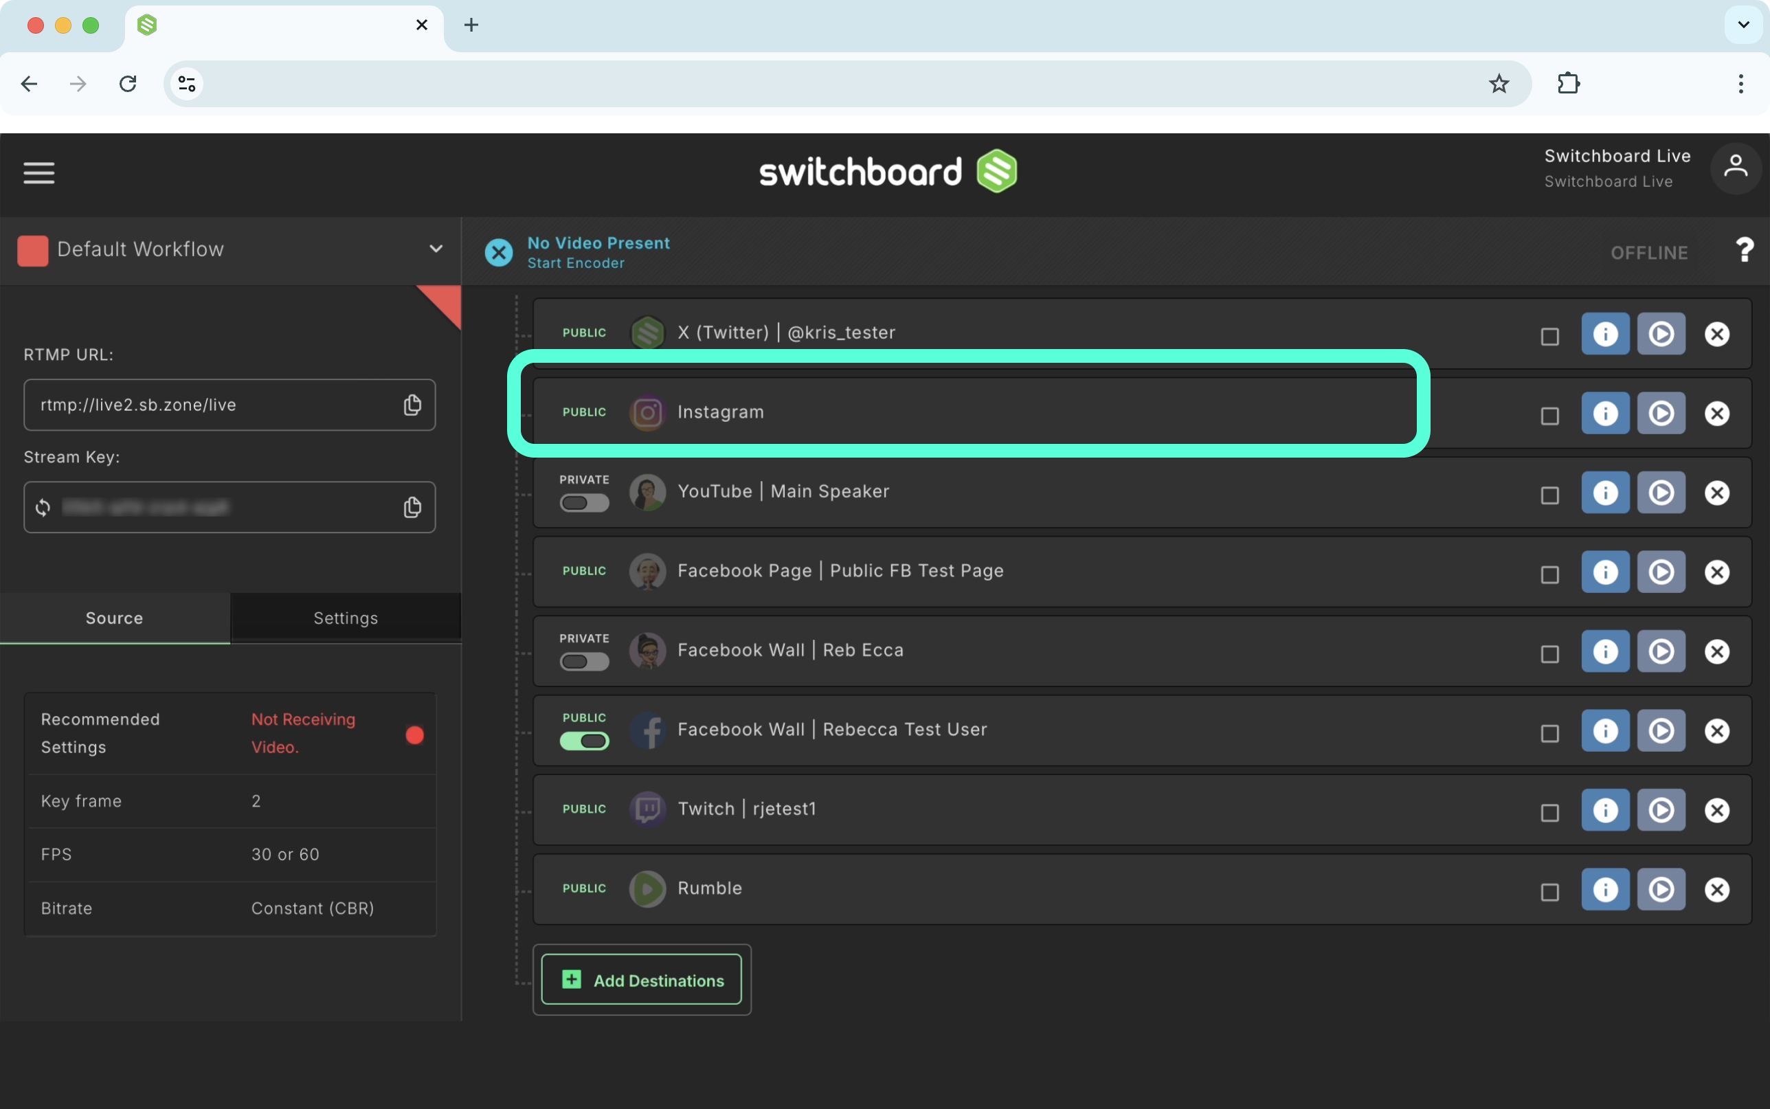This screenshot has width=1770, height=1109.
Task: Show info for Instagram destination
Action: pos(1605,413)
